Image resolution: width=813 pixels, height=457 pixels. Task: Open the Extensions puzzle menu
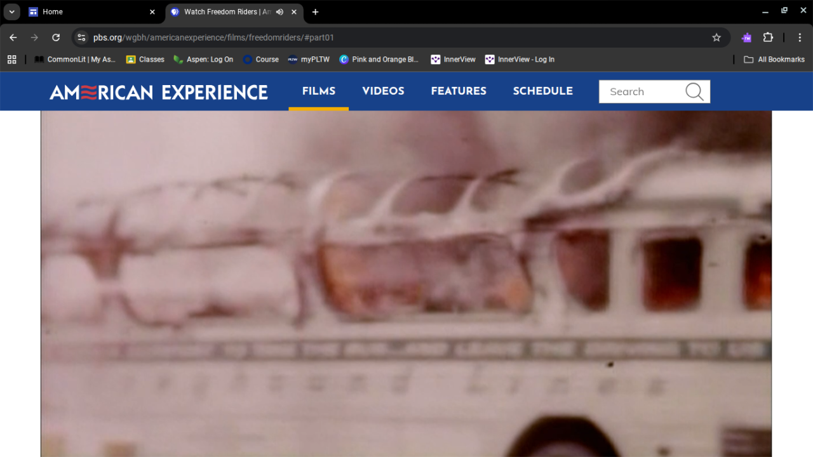click(768, 37)
